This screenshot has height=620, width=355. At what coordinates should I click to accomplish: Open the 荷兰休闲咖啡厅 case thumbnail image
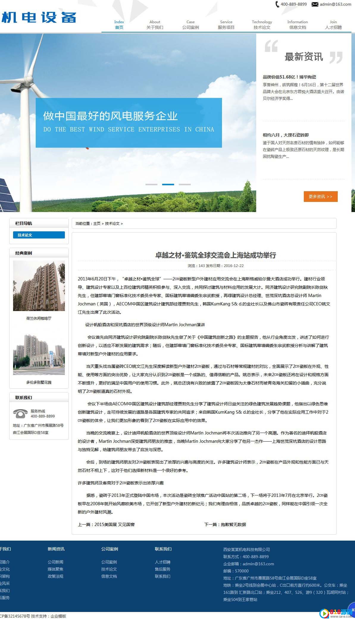(39, 286)
